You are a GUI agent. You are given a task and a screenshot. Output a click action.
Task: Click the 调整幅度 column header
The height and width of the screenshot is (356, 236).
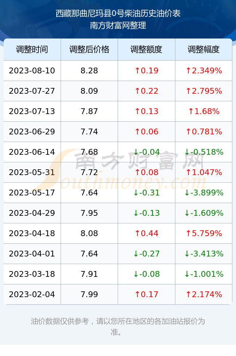tap(204, 49)
